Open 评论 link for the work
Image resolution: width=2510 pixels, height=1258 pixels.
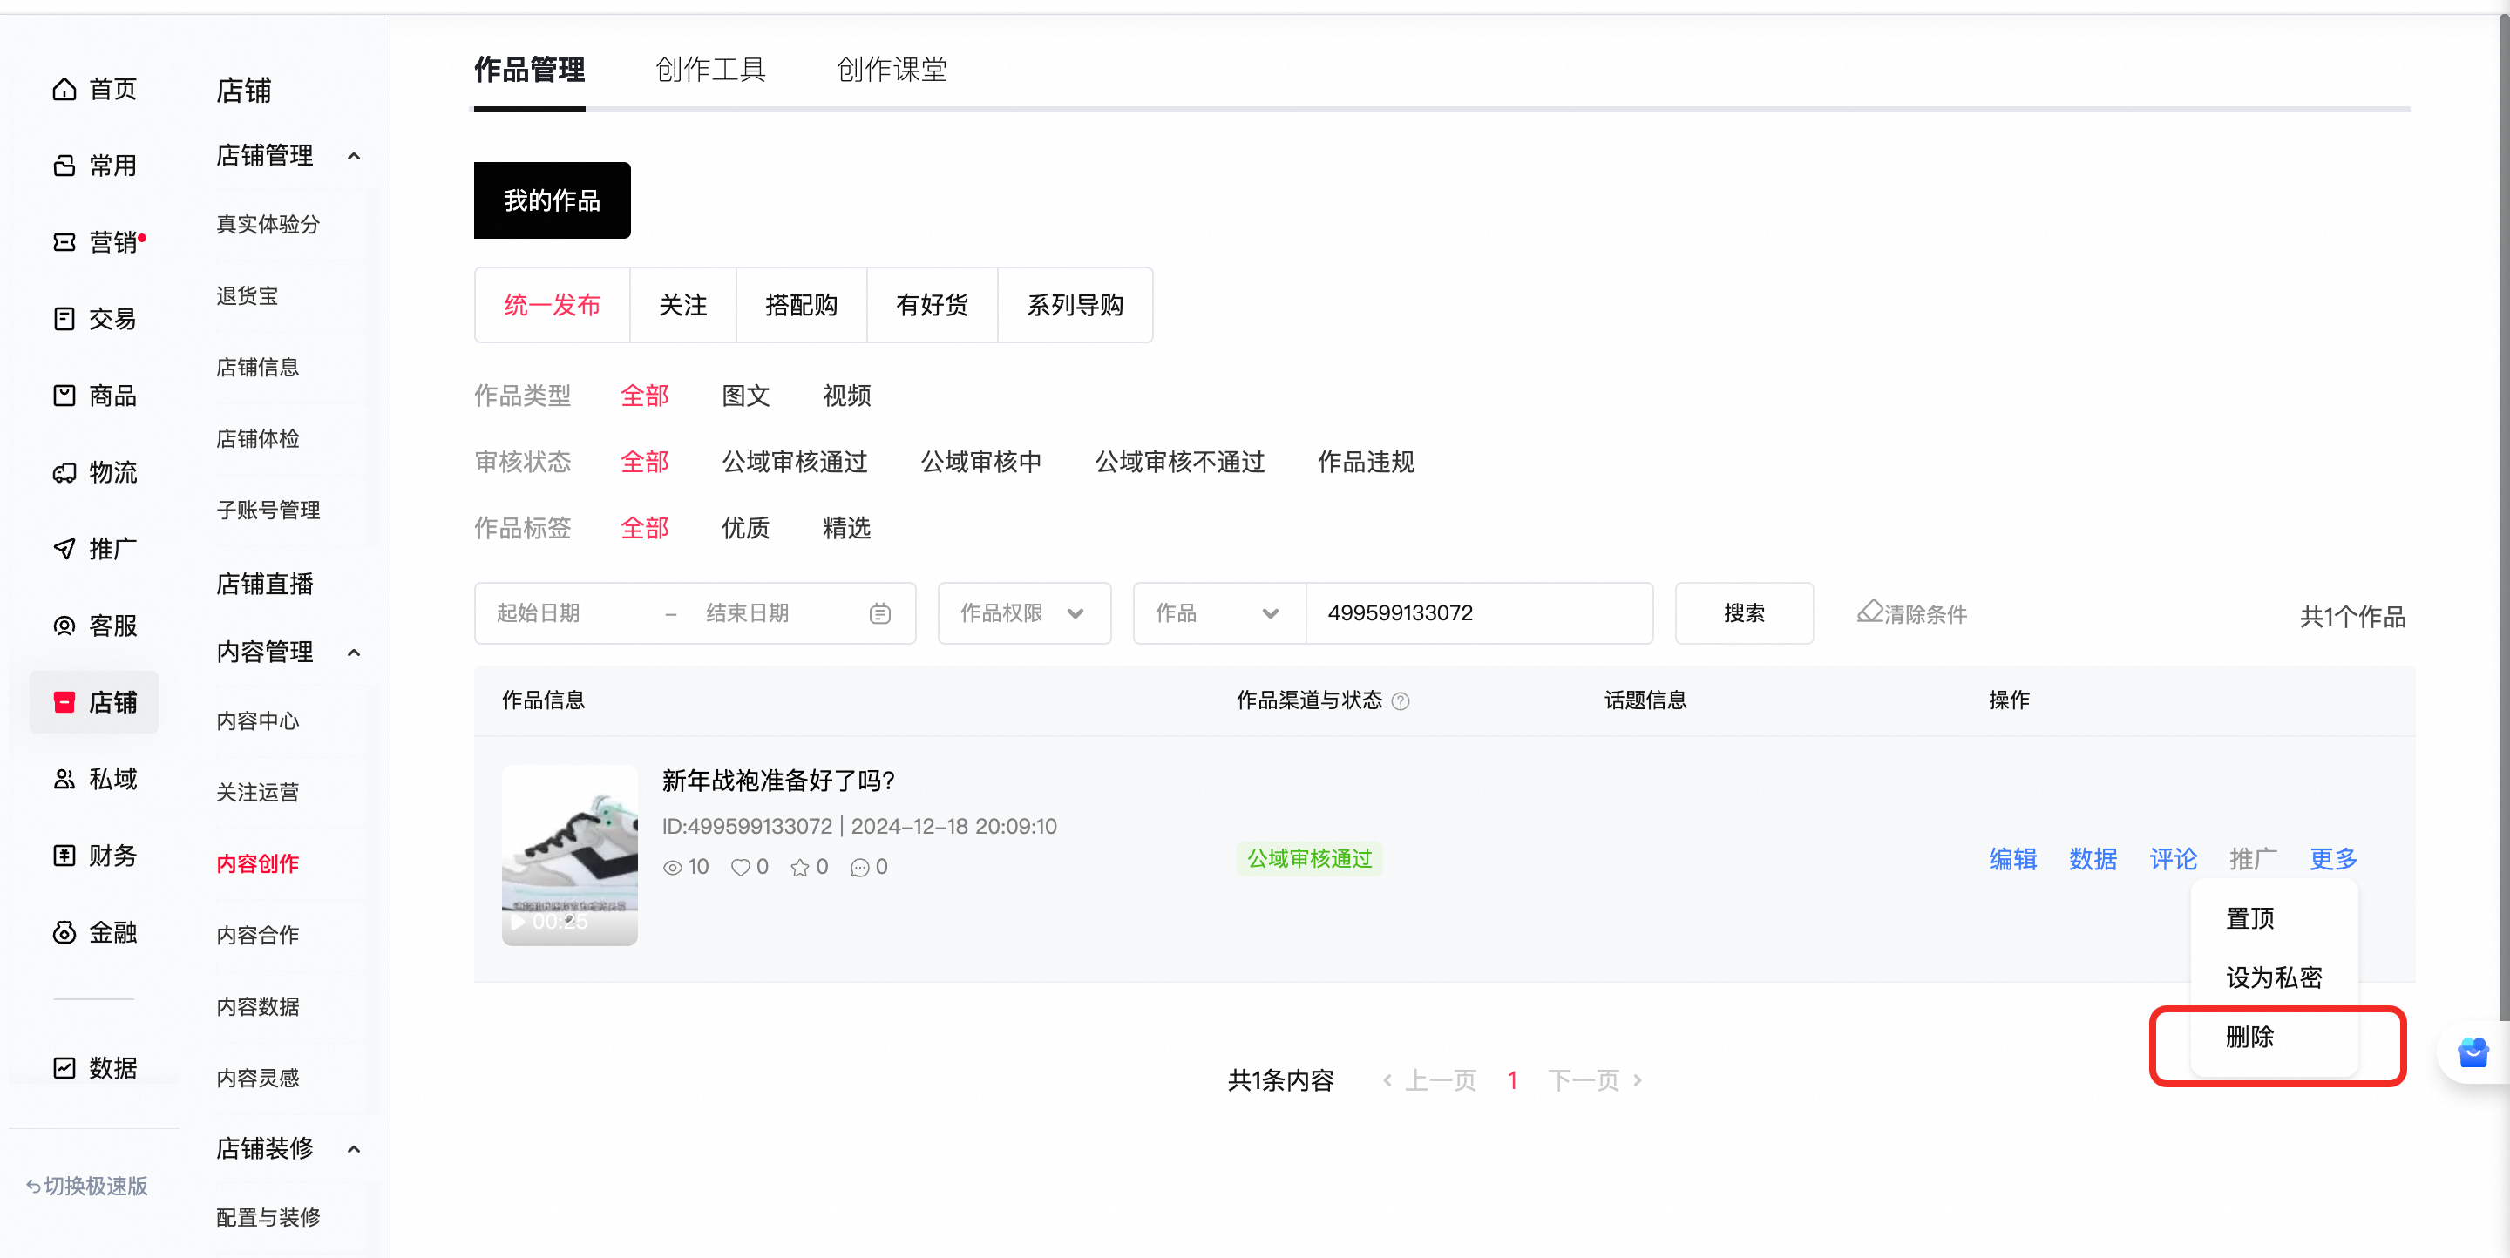pos(2173,859)
